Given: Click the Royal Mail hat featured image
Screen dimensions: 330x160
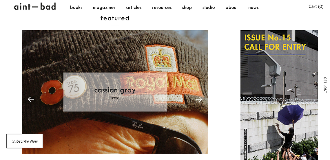Looking at the screenshot, I should (x=115, y=92).
